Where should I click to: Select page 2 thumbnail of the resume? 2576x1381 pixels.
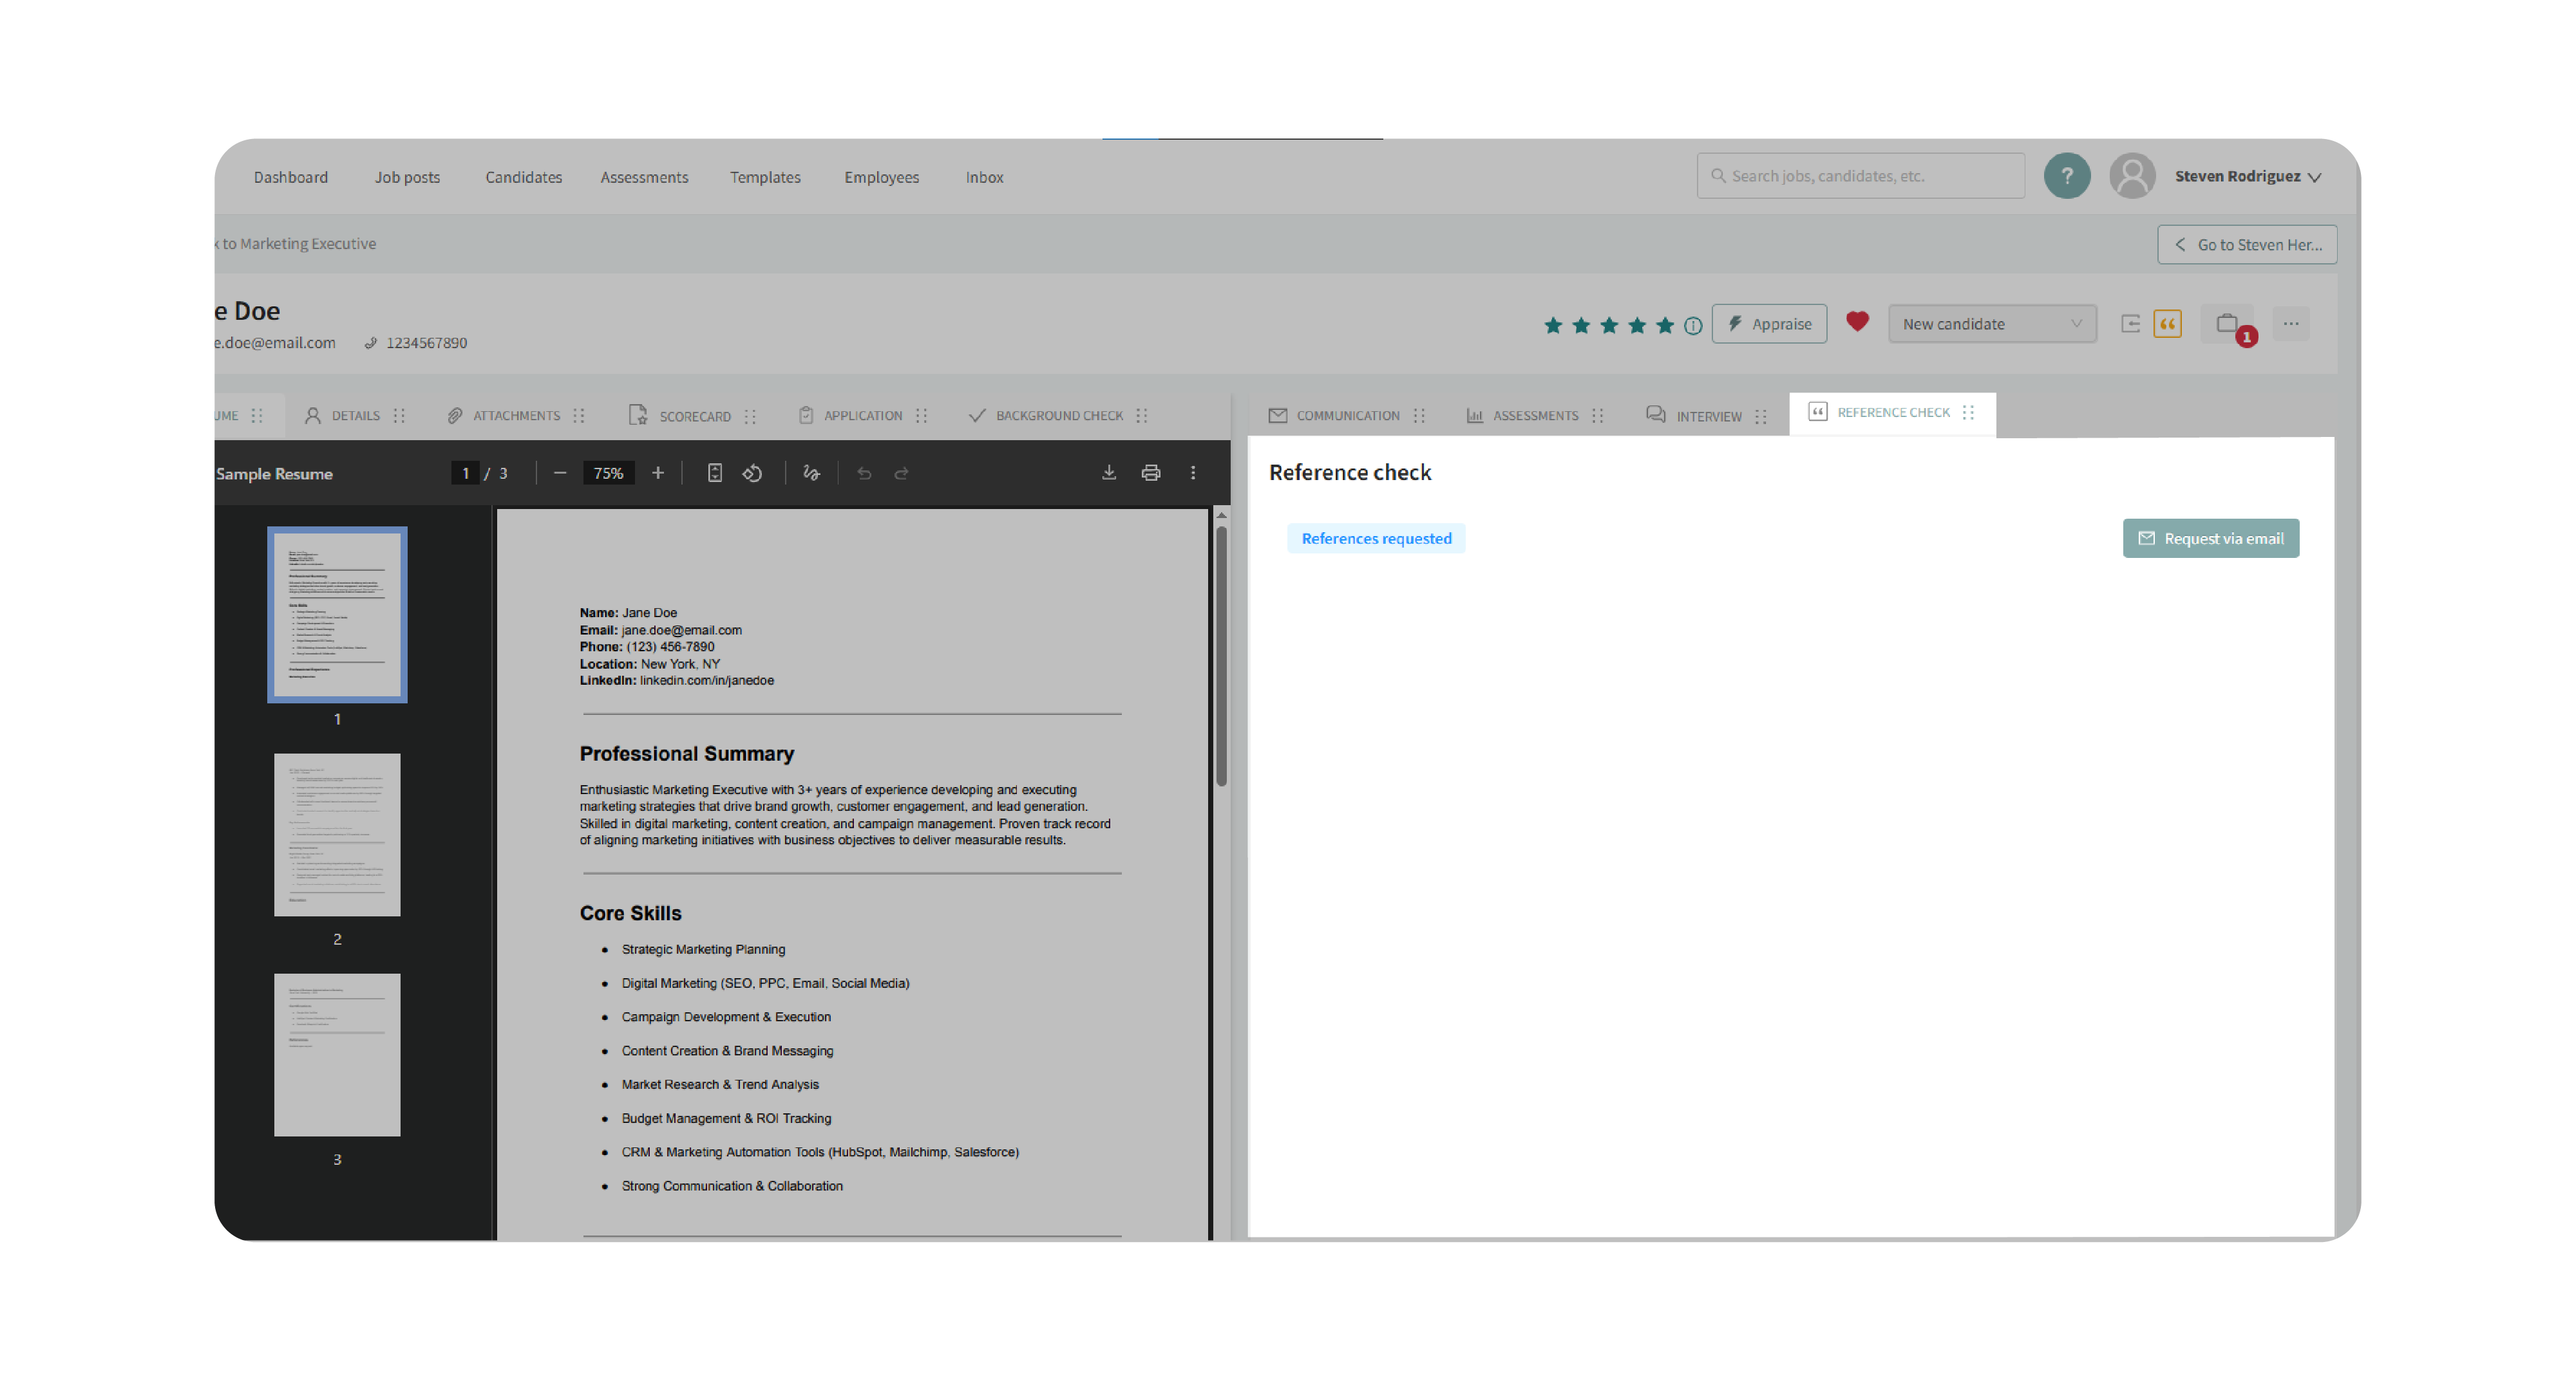(x=337, y=835)
